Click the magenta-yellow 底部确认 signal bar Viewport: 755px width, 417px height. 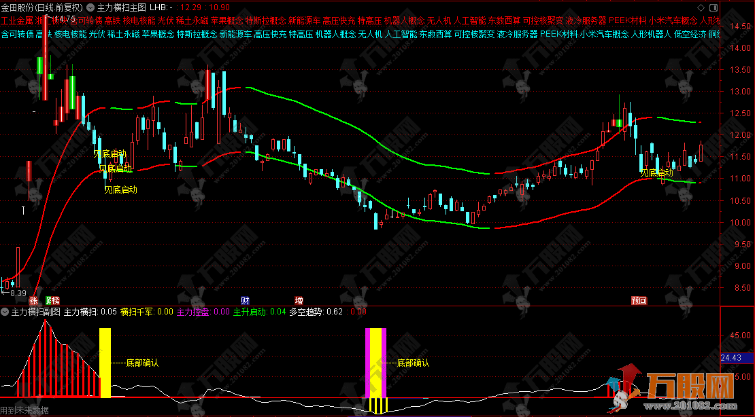click(x=375, y=363)
